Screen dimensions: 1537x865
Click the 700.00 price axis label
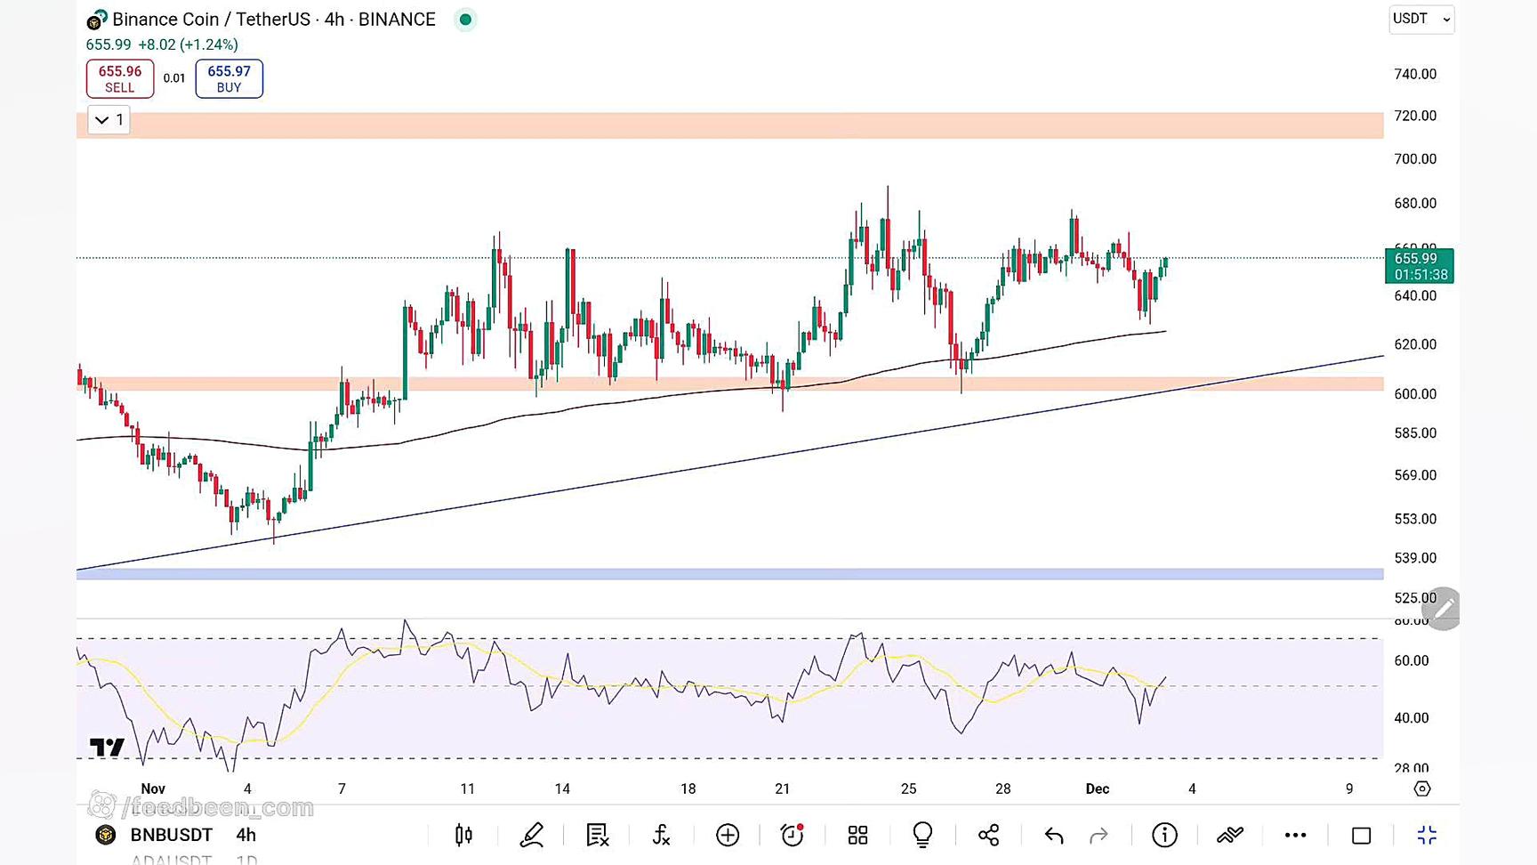1414,159
